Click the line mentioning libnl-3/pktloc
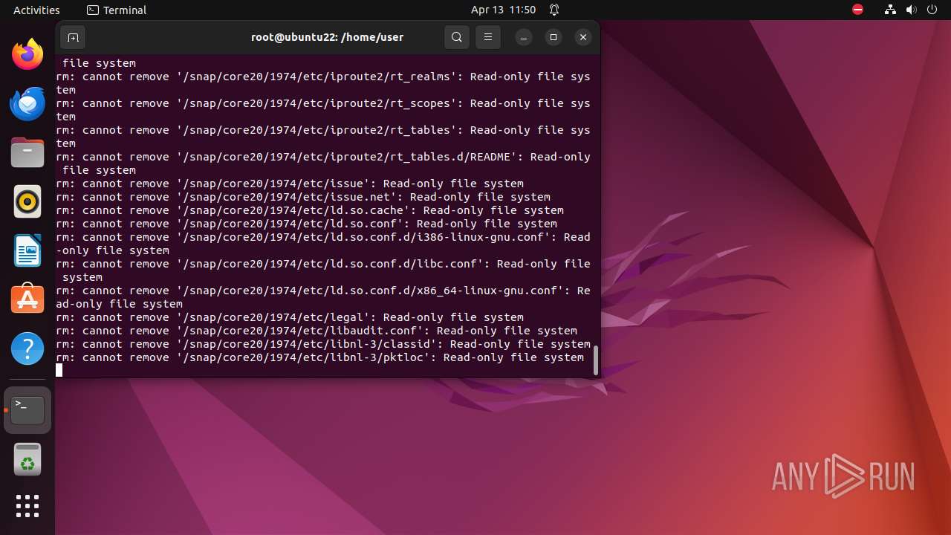Viewport: 951px width, 535px height. [x=320, y=357]
